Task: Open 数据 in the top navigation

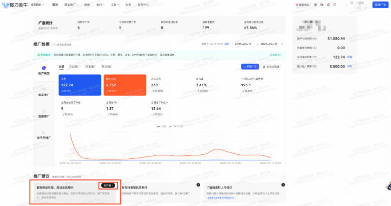Action: click(87, 5)
